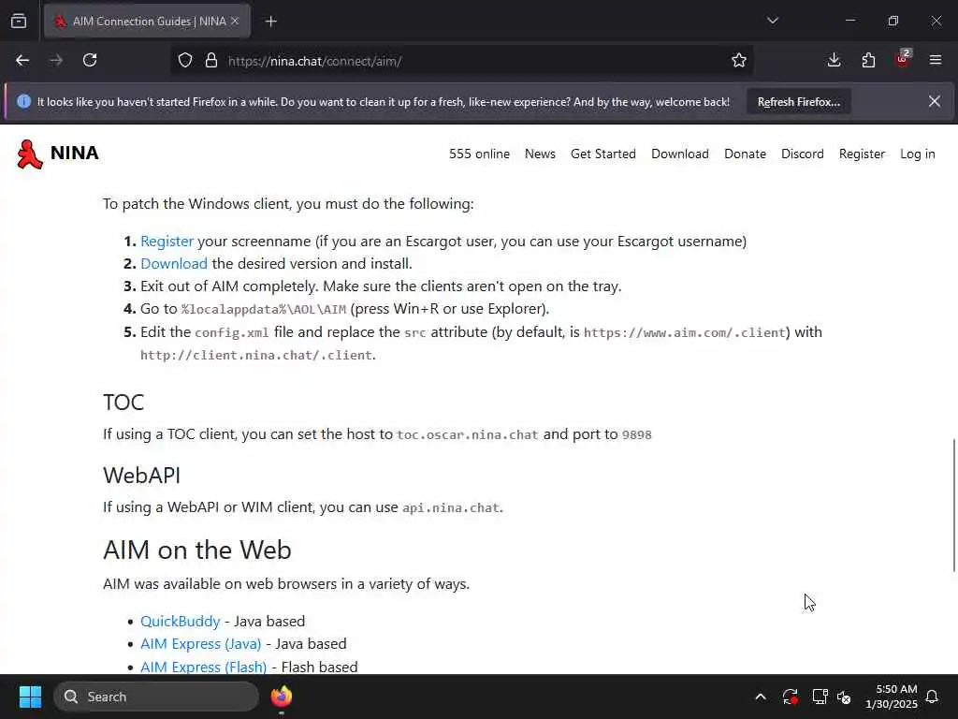The image size is (958, 719).
Task: Click the http://client.nina.chat/.client code text
Action: [256, 355]
